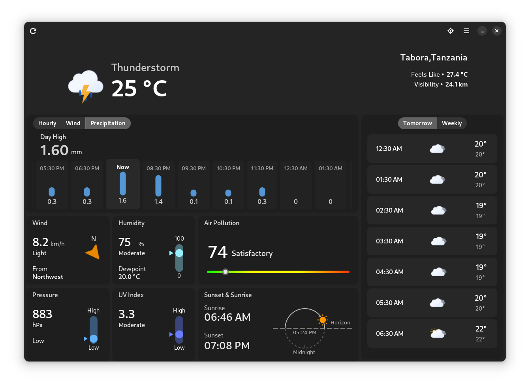Click the Thunderstorm condition label
The image size is (530, 388).
coord(145,68)
